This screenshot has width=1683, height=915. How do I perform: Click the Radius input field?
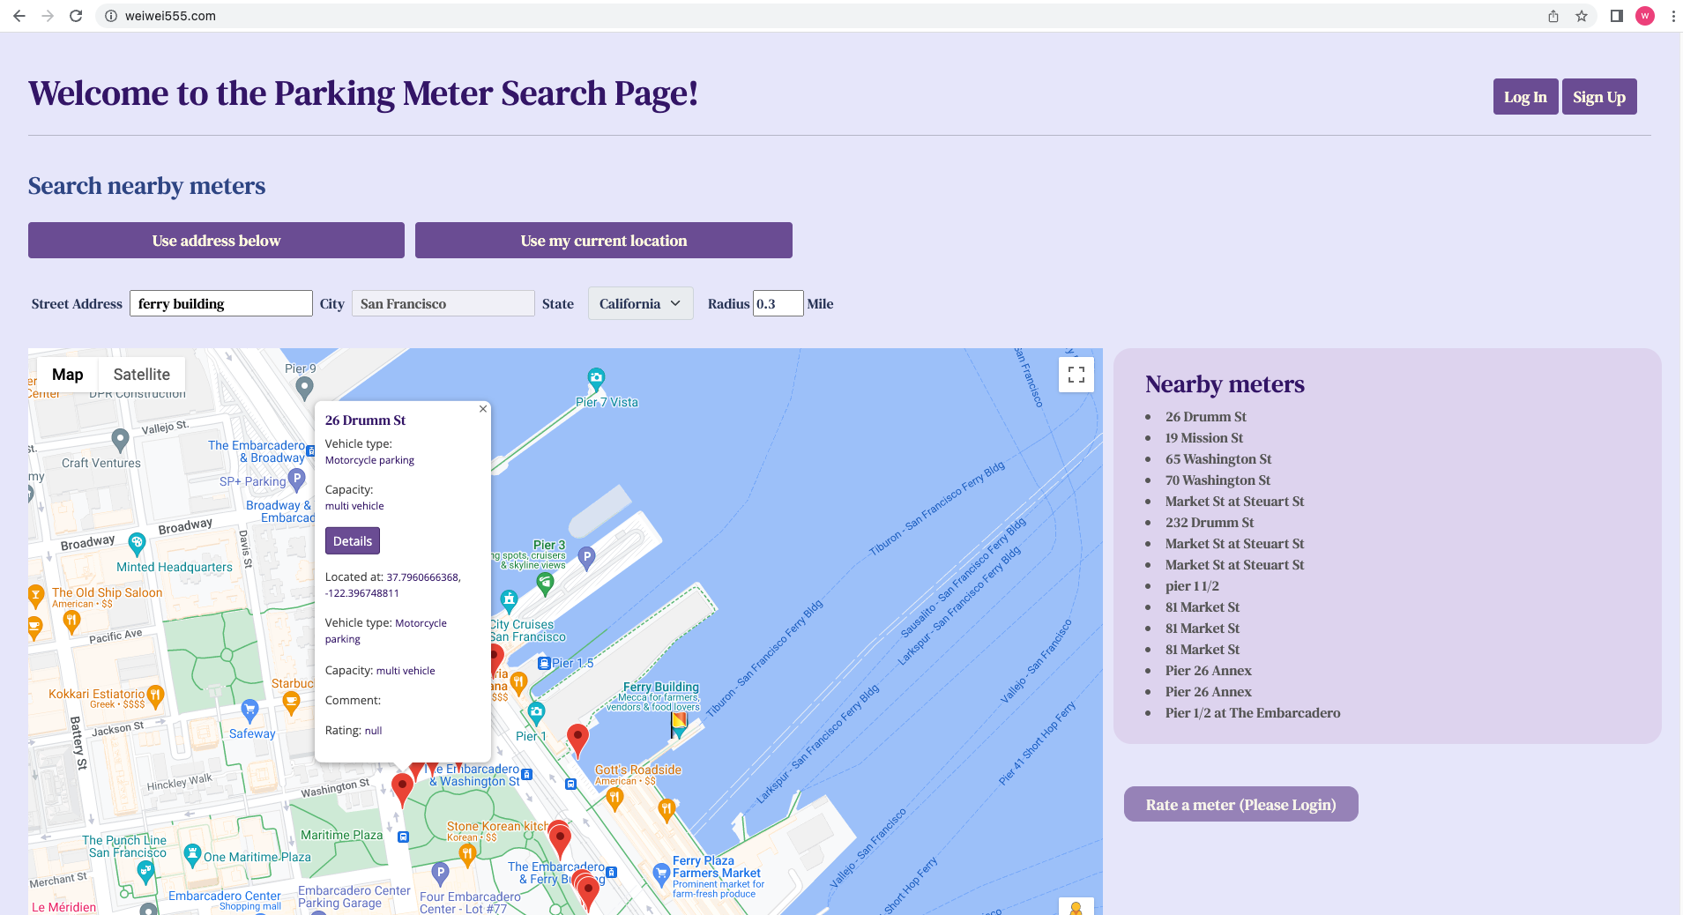click(778, 303)
